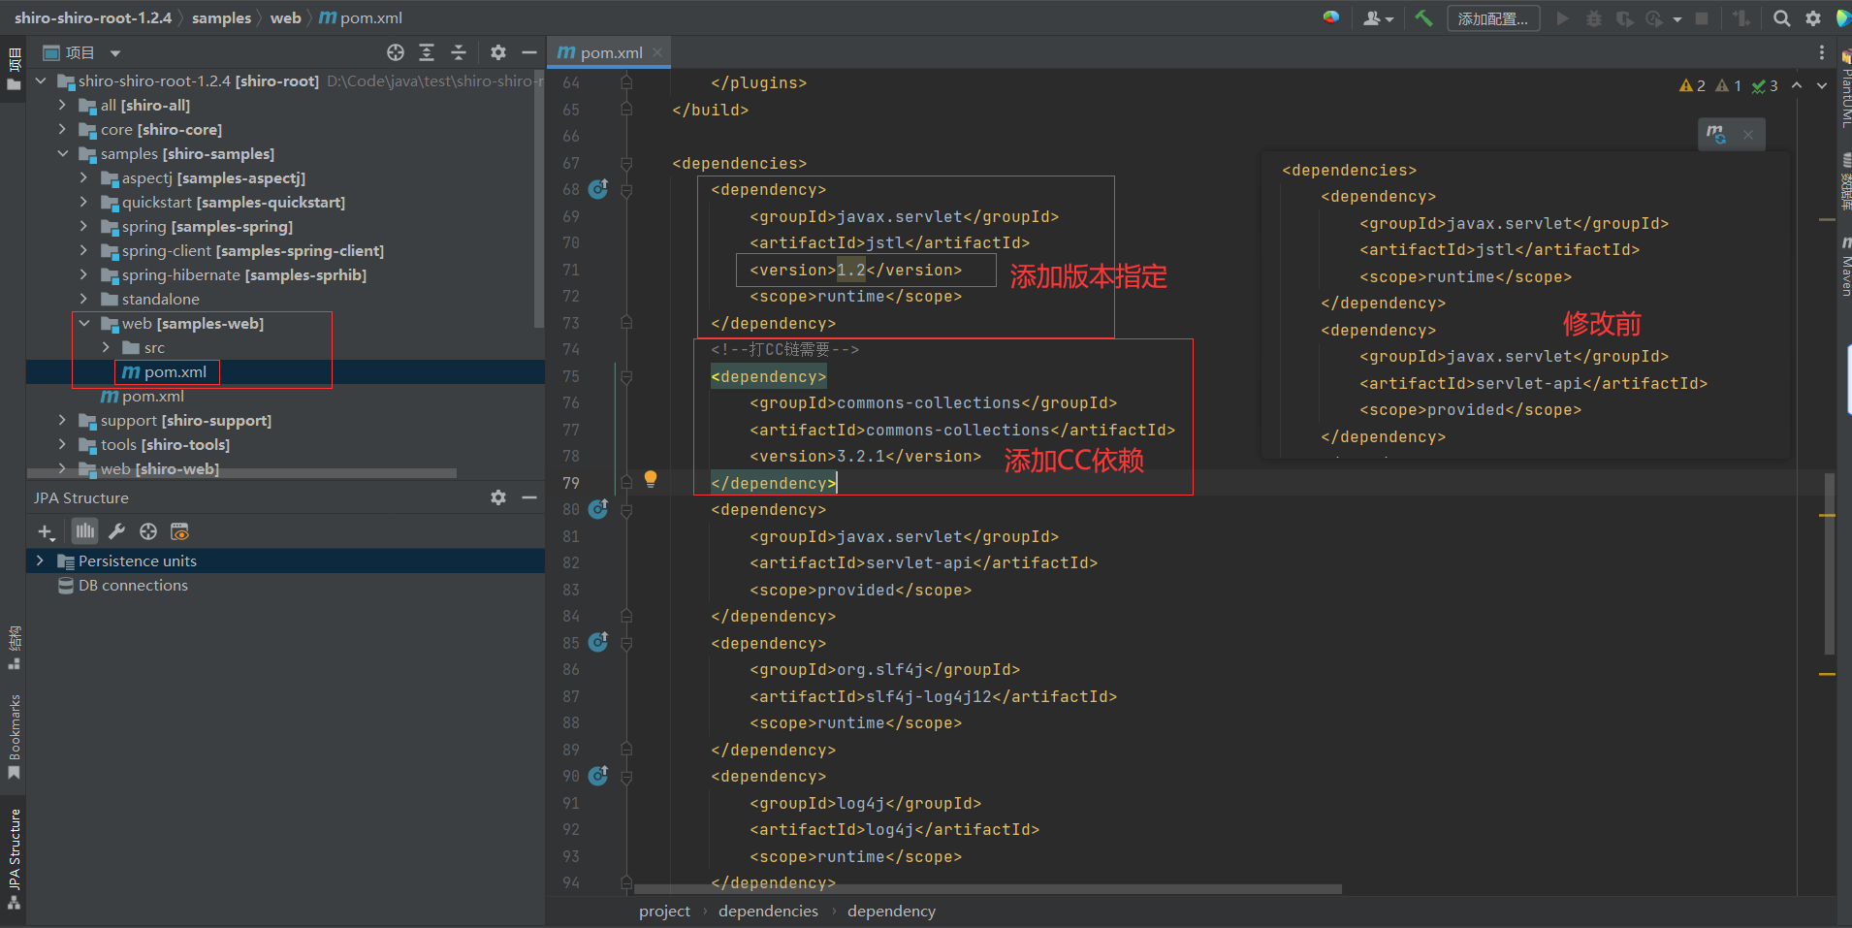Close the pom.xml editor tab
The image size is (1852, 928).
[x=657, y=52]
